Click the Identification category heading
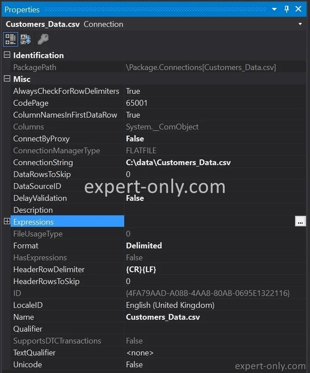Viewport: 310px width, 373px height. [x=39, y=55]
